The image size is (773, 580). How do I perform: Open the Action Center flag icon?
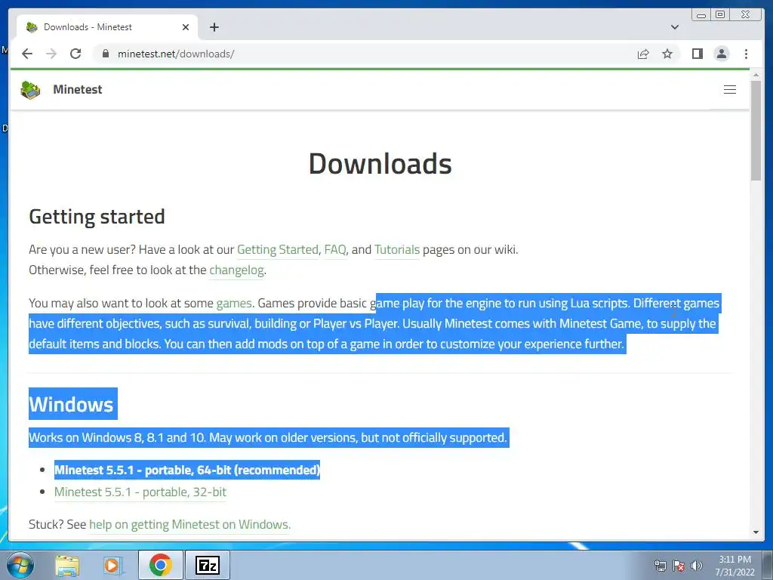[x=679, y=566]
